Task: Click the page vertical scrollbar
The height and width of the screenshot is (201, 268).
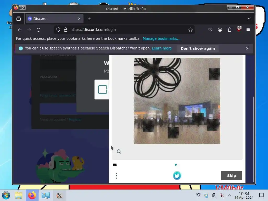Action: coord(254,139)
